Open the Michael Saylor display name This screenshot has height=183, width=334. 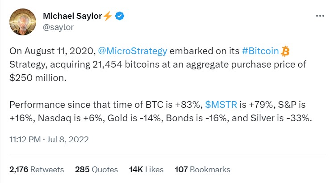[x=72, y=16]
